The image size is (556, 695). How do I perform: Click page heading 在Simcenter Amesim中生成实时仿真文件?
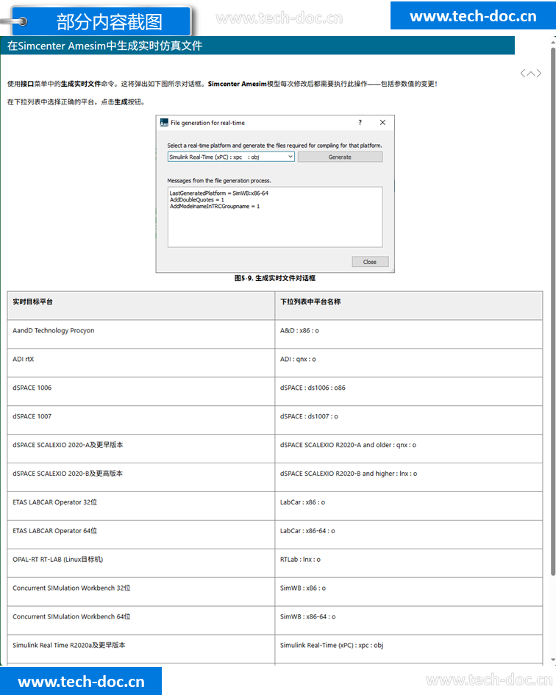[104, 46]
